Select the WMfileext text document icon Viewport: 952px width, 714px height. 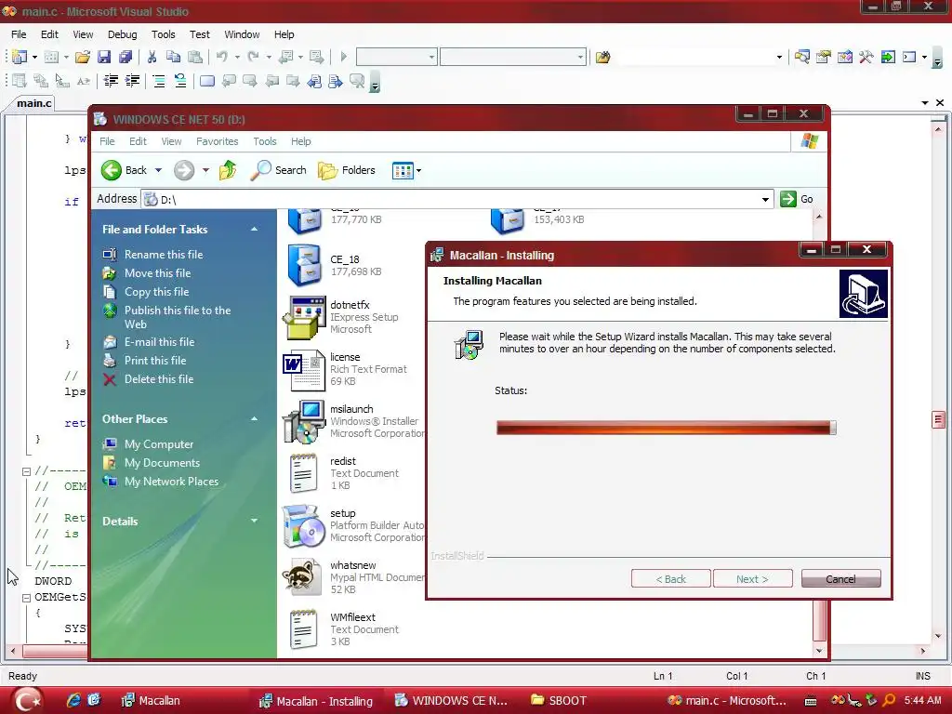tap(304, 629)
